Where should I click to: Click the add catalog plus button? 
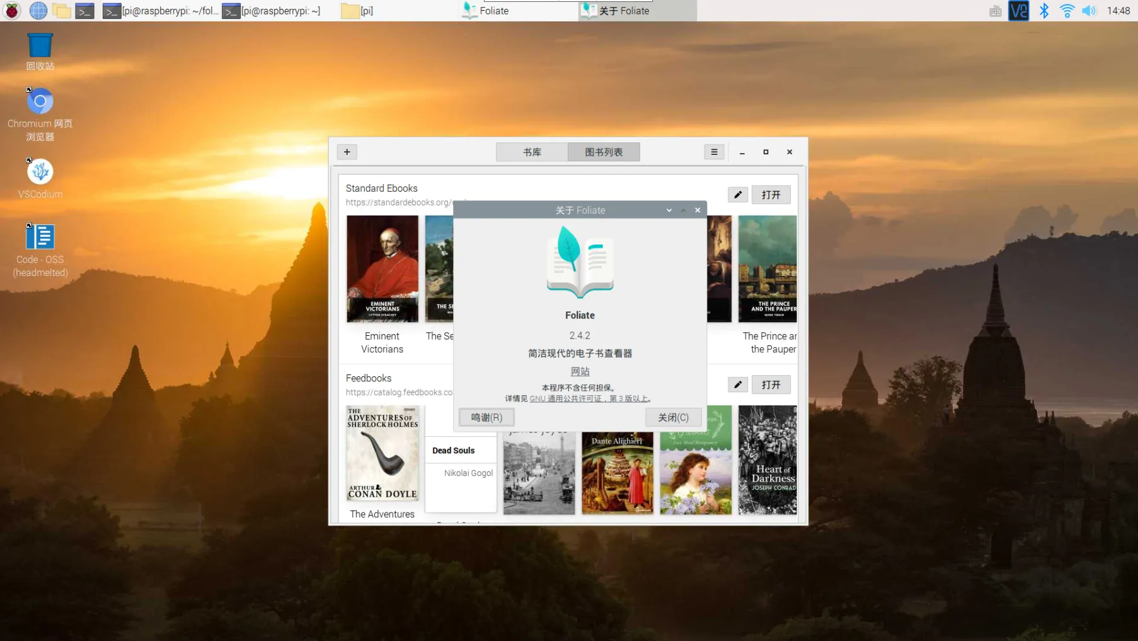347,152
